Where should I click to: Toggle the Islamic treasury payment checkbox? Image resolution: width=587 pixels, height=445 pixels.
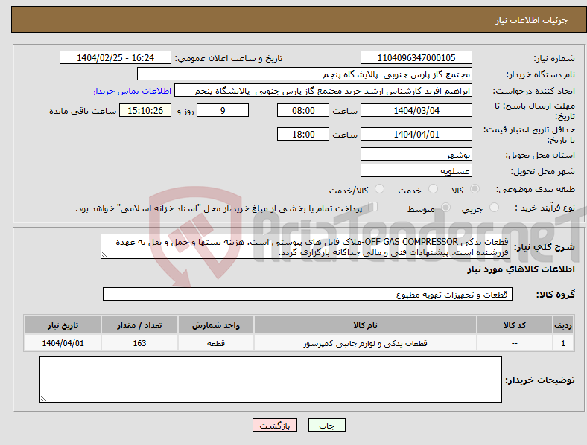pos(372,207)
